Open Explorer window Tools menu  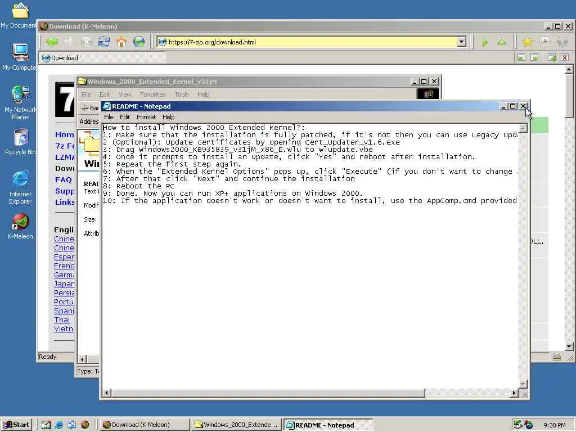point(182,94)
